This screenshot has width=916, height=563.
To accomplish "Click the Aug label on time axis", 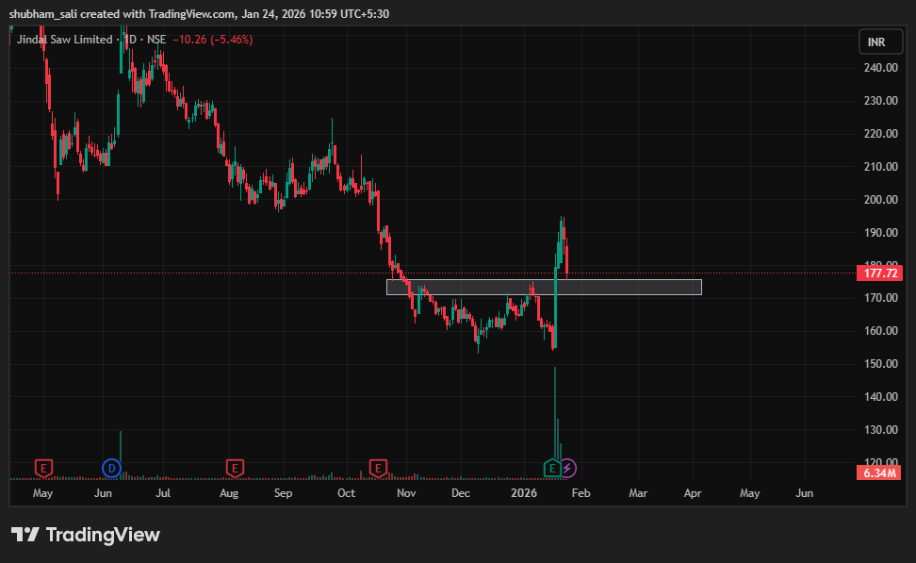I will pos(229,493).
